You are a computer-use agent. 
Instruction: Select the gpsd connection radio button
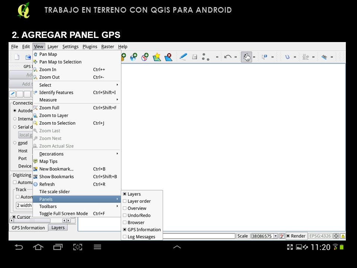[15, 143]
